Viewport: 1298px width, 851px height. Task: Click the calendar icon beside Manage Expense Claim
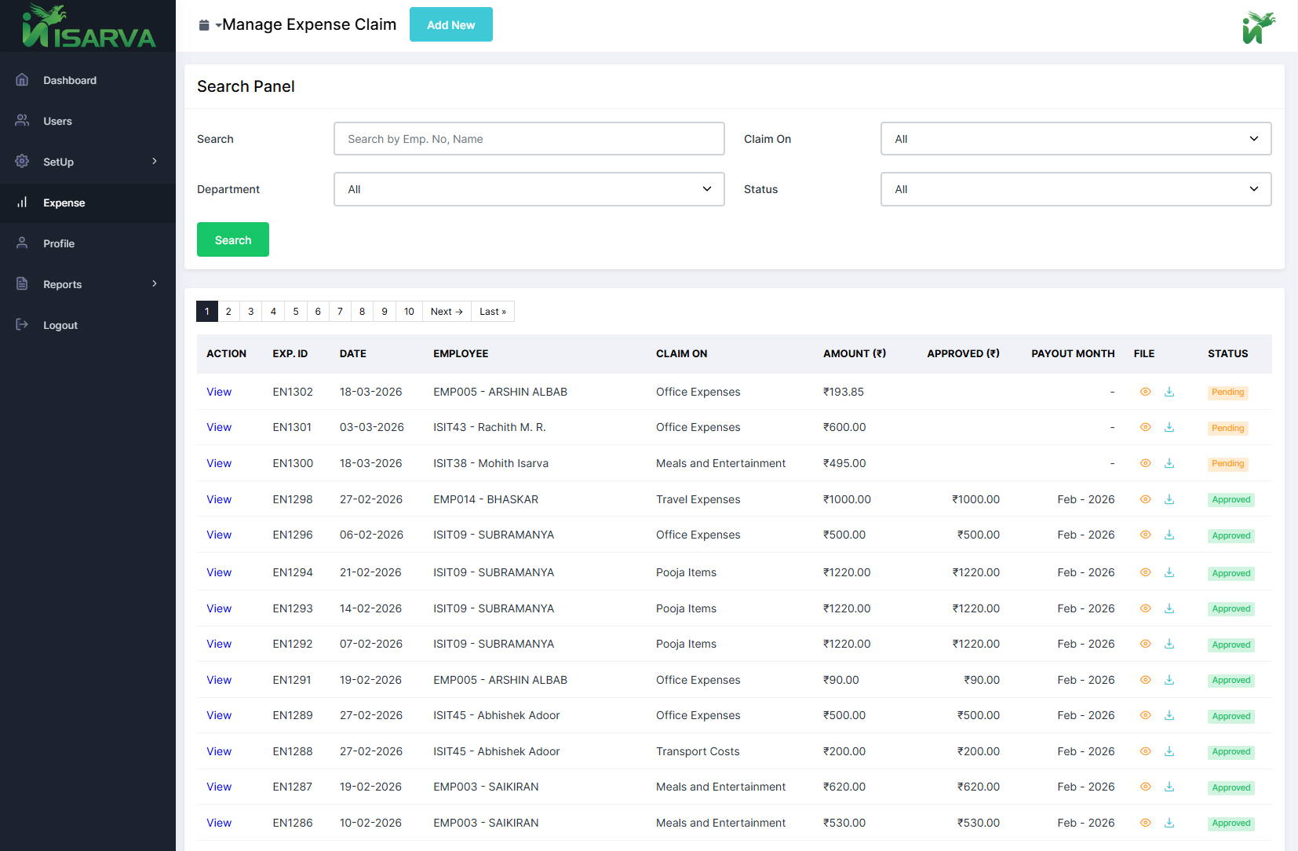tap(204, 25)
